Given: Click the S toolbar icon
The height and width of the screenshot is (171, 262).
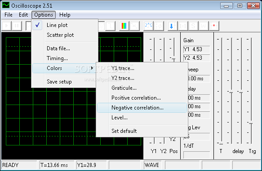Looking at the screenshot, I should point(193,26).
